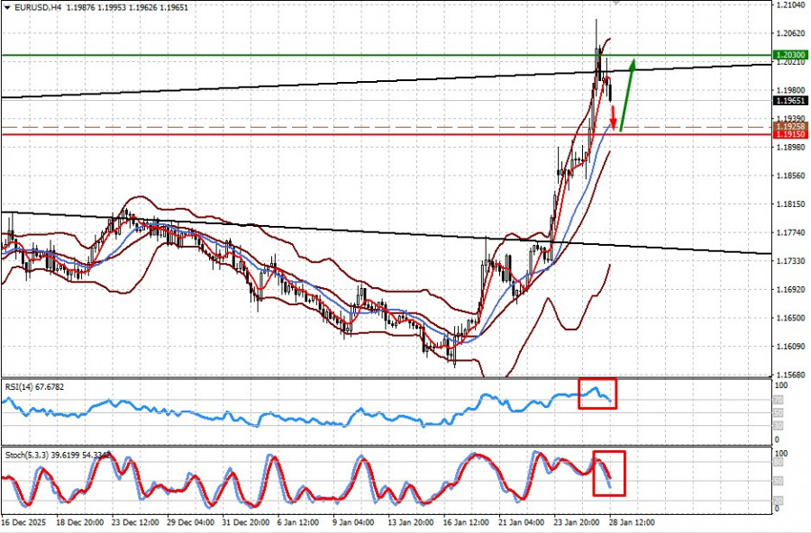The height and width of the screenshot is (533, 811).
Task: Click the 16 Dec 2025 date label
Action: (x=23, y=522)
